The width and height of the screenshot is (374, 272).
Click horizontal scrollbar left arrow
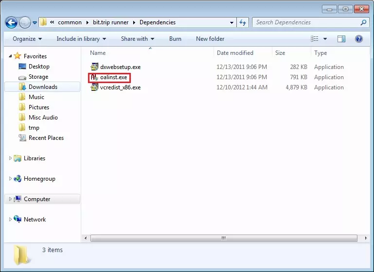[x=86, y=238]
